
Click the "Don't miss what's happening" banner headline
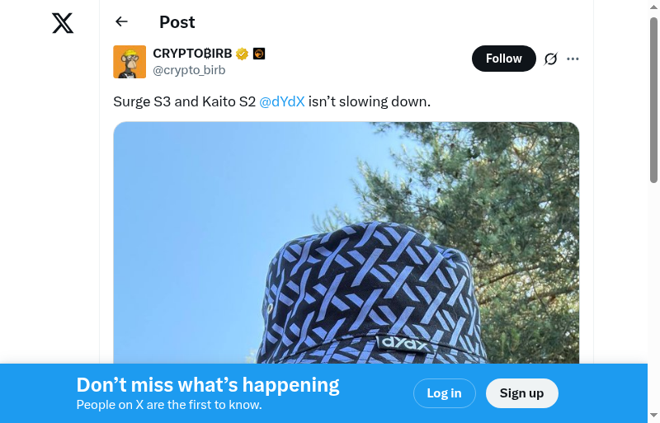(208, 385)
